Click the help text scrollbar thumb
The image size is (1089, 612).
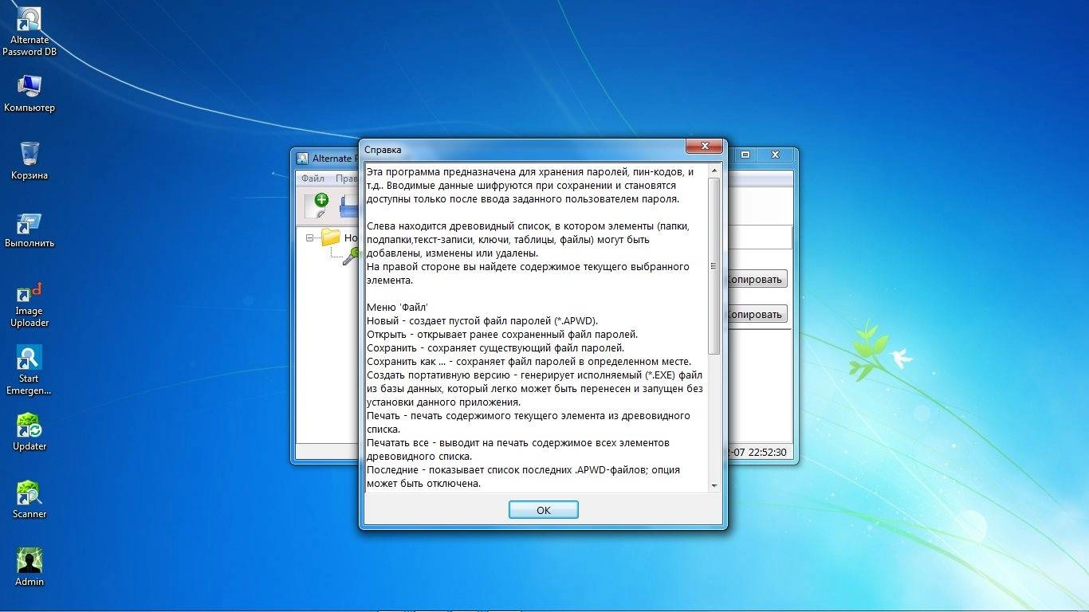714,266
